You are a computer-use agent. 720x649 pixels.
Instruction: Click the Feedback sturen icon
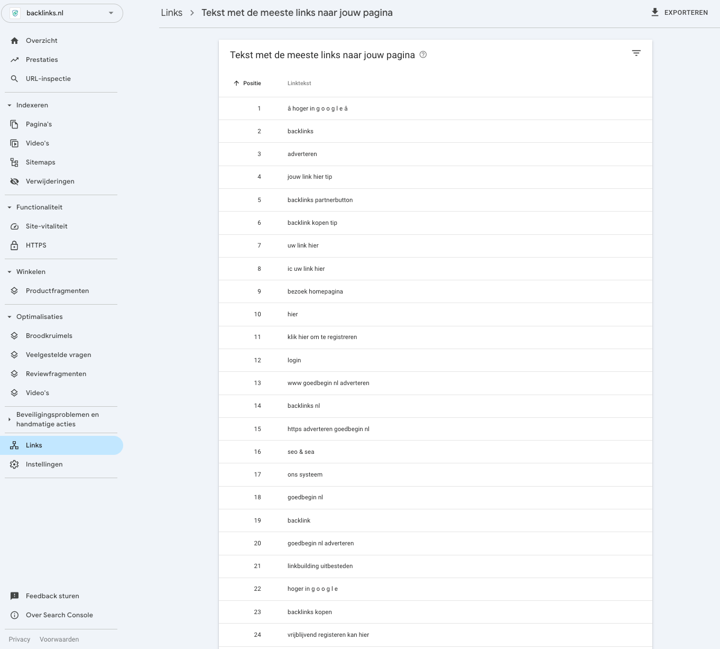tap(14, 596)
